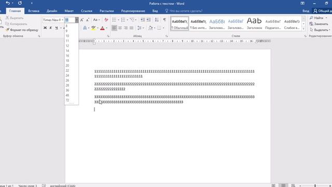Click the Decrease Indent icon
The image size is (332, 187).
coord(143,20)
